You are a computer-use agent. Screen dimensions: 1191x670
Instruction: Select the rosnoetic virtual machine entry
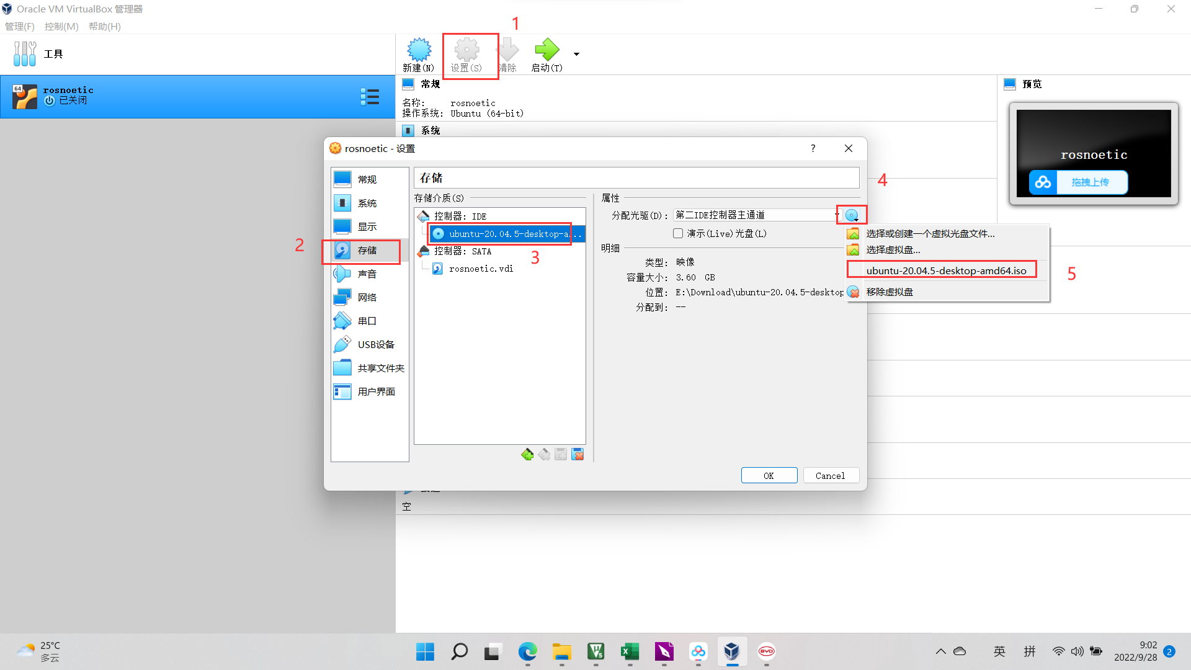click(197, 97)
